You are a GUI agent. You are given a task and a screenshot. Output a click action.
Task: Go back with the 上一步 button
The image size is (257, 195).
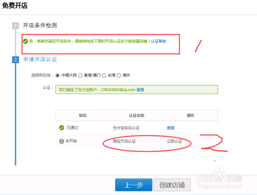(x=134, y=185)
